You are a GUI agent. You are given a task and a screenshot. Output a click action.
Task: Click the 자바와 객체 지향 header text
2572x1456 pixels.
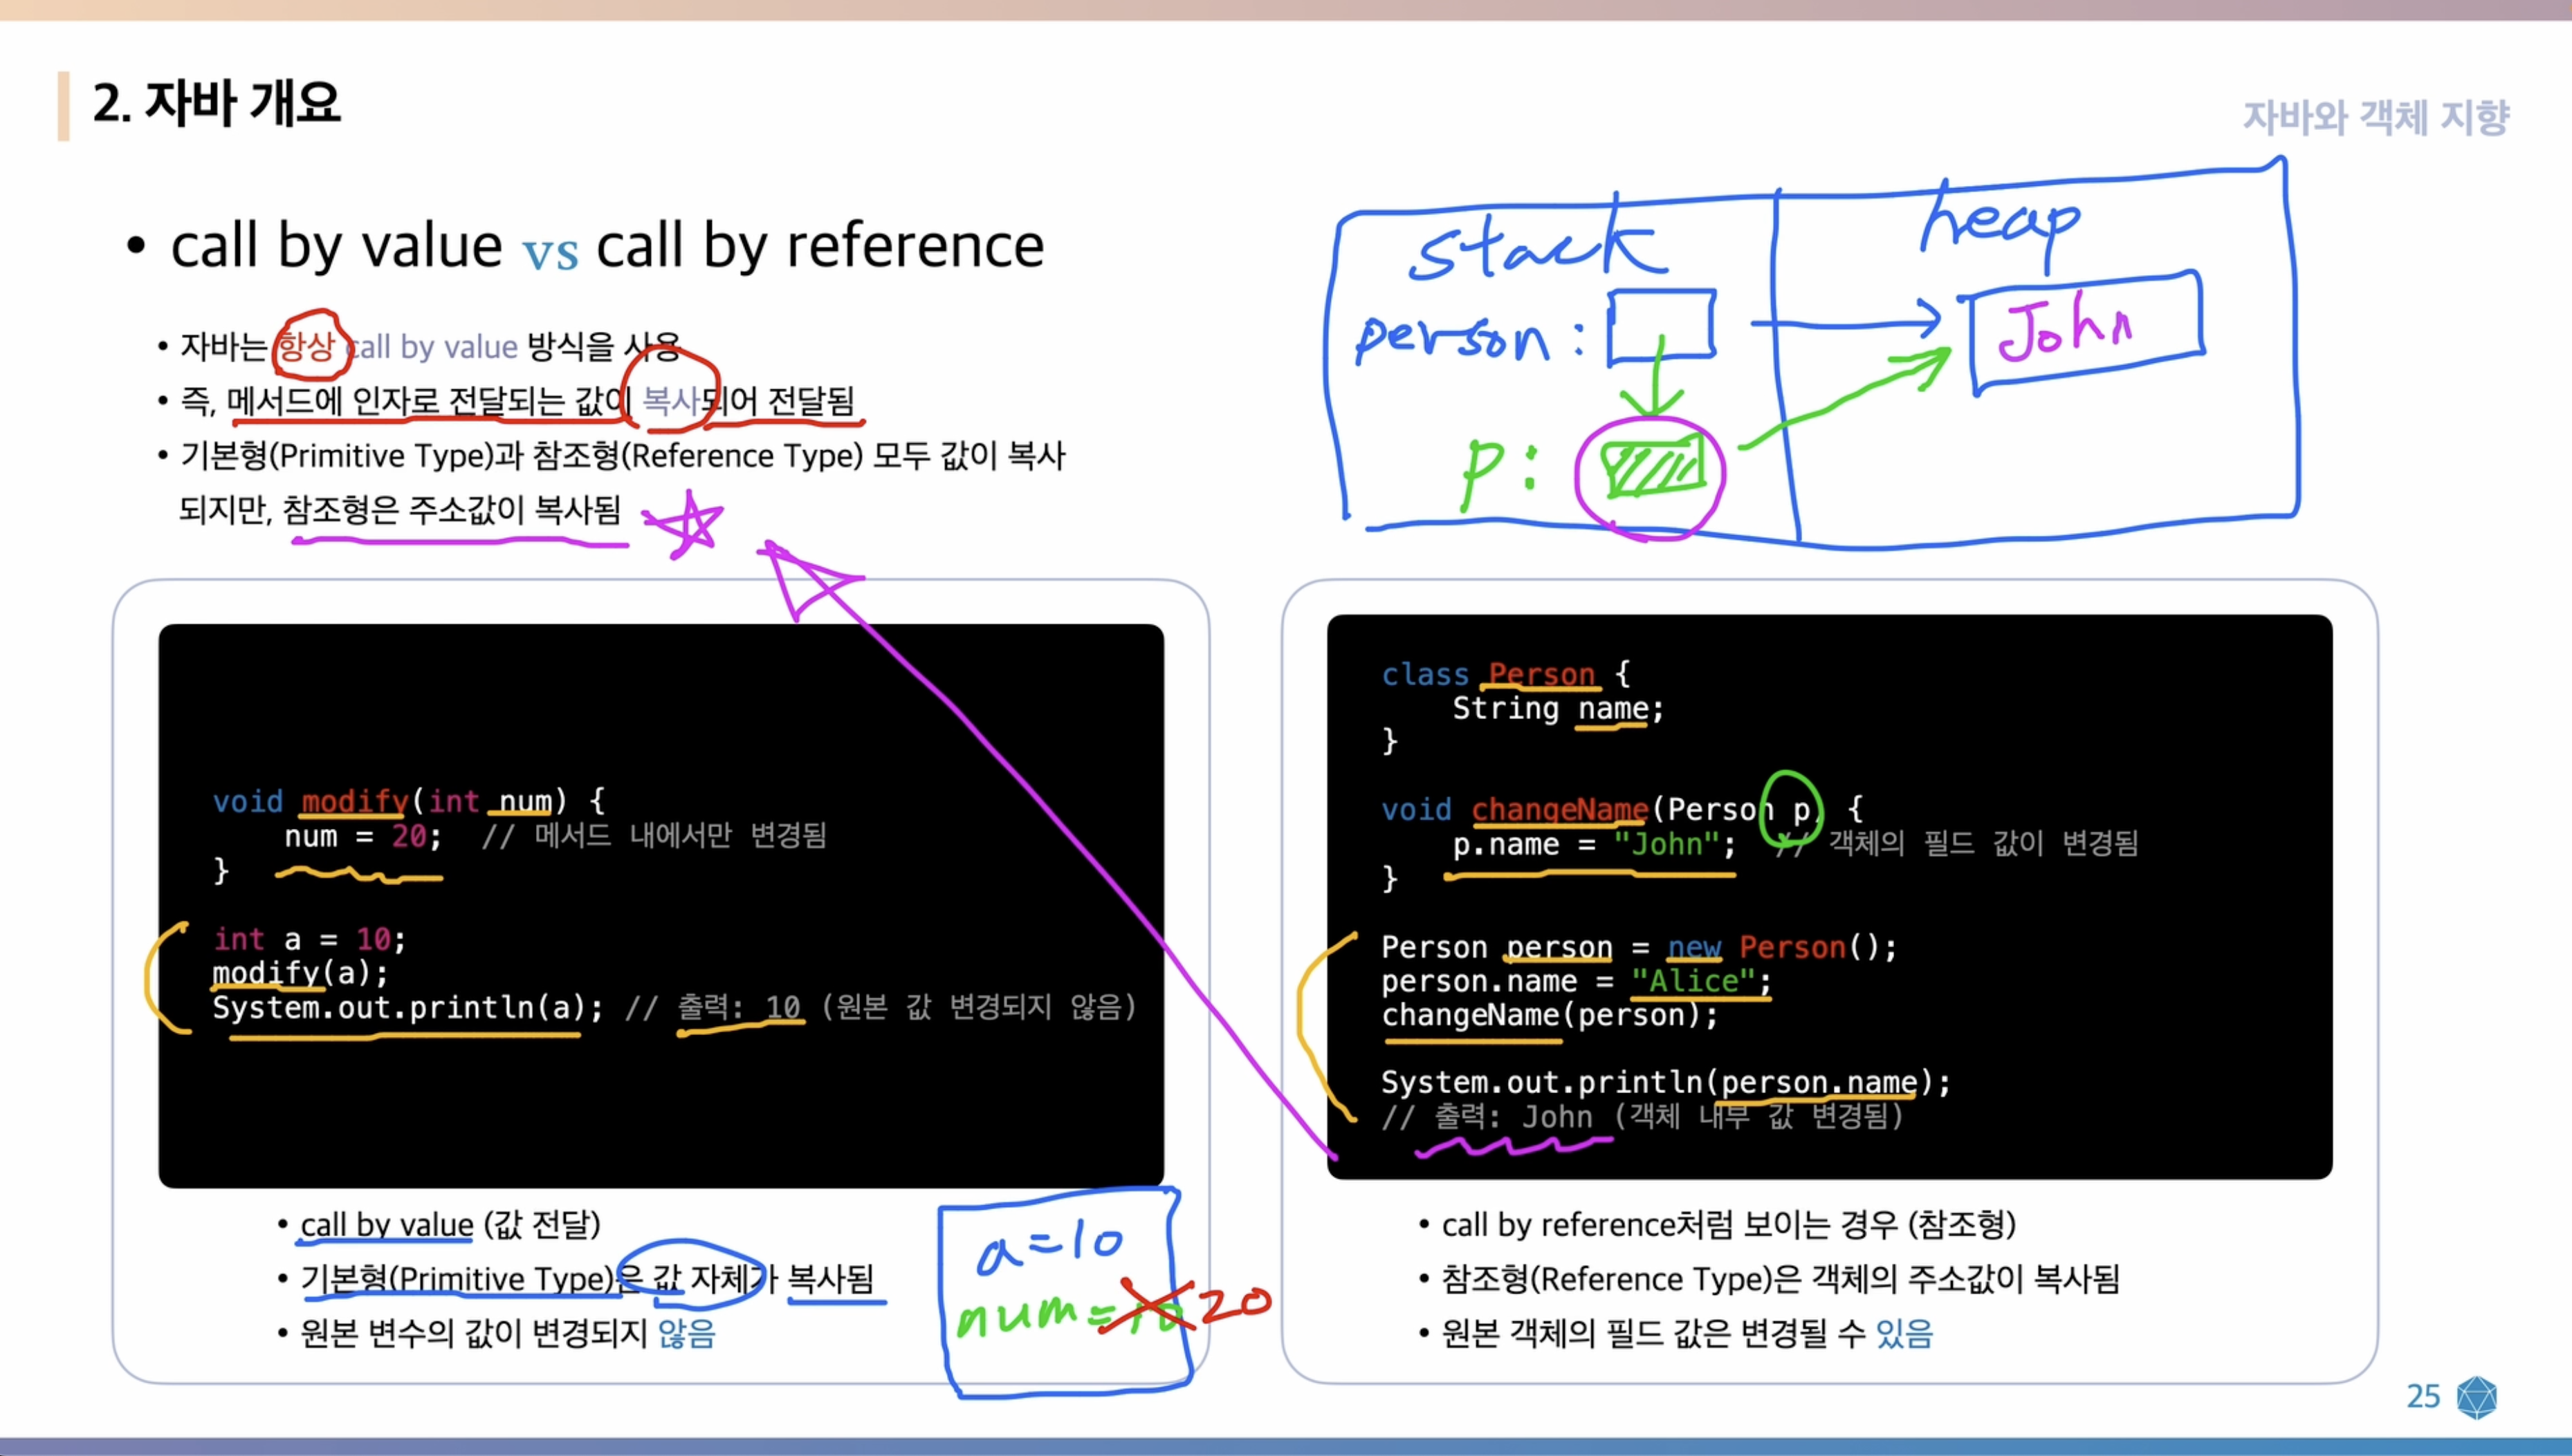(2376, 117)
